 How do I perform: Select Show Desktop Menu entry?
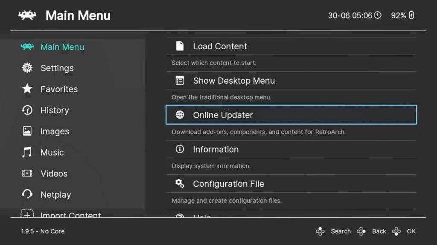click(291, 80)
